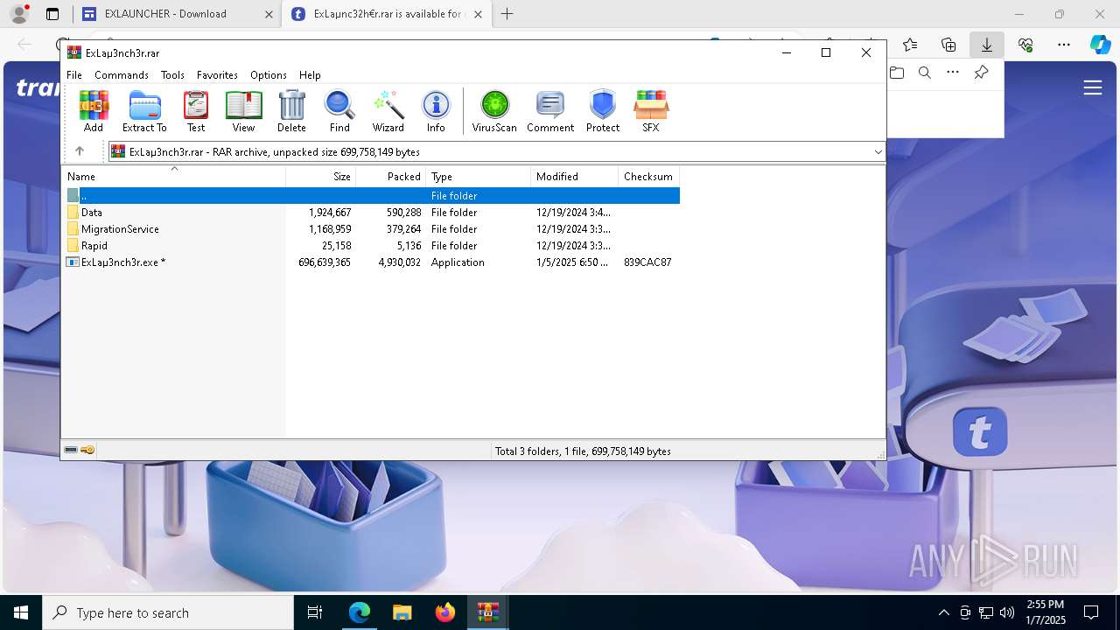Click the SFX toolbar icon
This screenshot has height=630, width=1120.
coord(650,111)
